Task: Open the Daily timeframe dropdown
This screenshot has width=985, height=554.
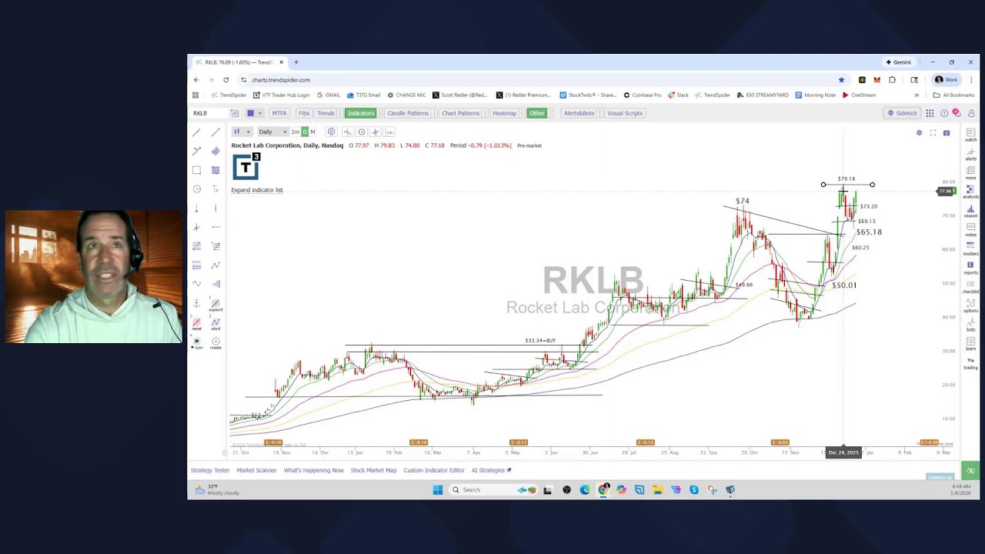Action: (x=273, y=132)
